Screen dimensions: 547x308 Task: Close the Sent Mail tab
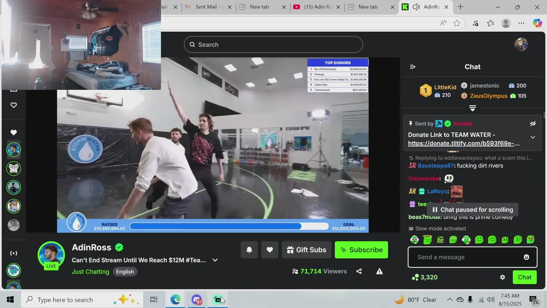(x=230, y=7)
